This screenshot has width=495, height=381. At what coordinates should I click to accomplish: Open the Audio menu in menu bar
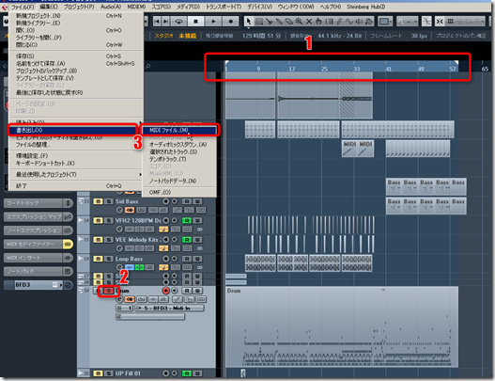tap(111, 7)
